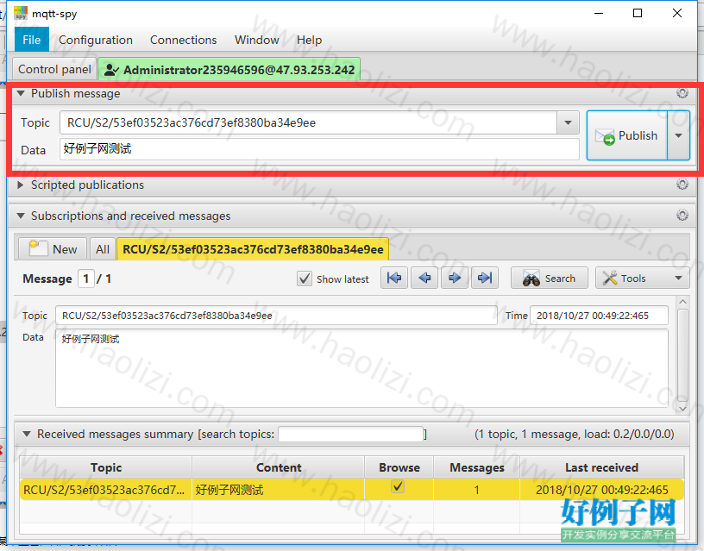The width and height of the screenshot is (704, 551).
Task: Toggle the Browse checkbox in summary row
Action: [x=398, y=487]
